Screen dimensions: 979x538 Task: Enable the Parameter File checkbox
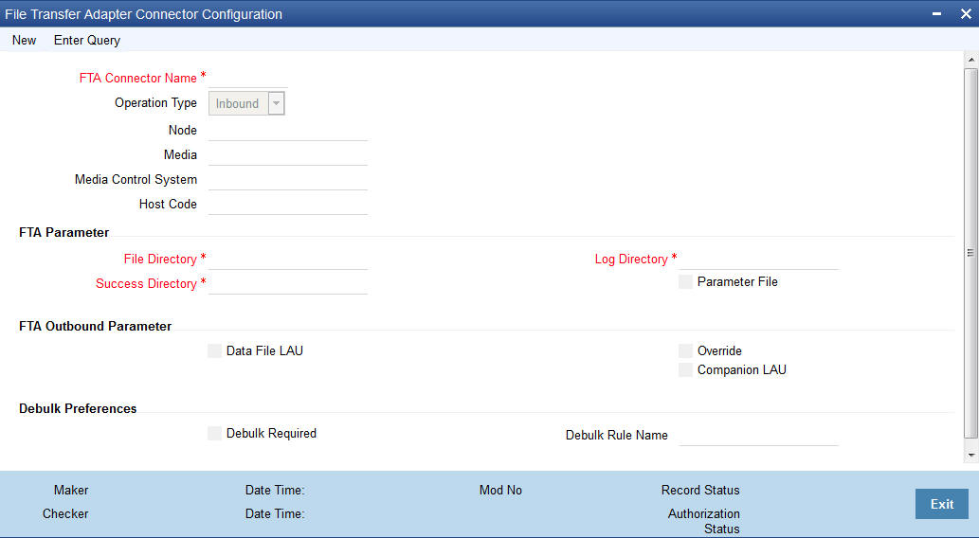(685, 281)
